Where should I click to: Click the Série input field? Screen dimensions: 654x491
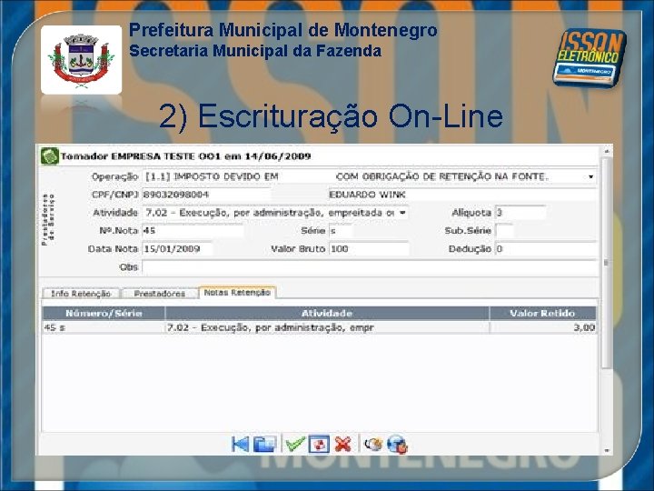click(x=341, y=230)
